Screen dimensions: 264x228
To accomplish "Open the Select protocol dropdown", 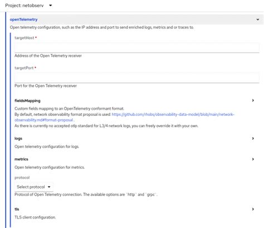I will coord(34,187).
